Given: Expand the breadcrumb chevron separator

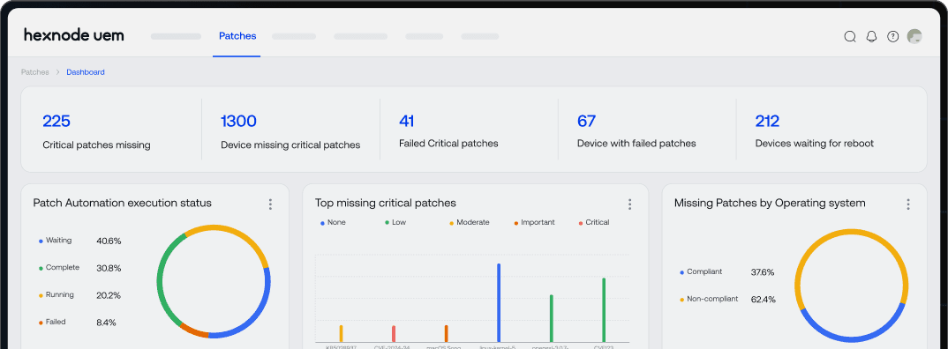Looking at the screenshot, I should pos(58,72).
